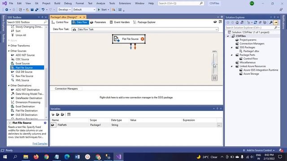Image resolution: width=287 pixels, height=161 pixels.
Task: Click red error icon on Flat File Source
Action: (142, 39)
